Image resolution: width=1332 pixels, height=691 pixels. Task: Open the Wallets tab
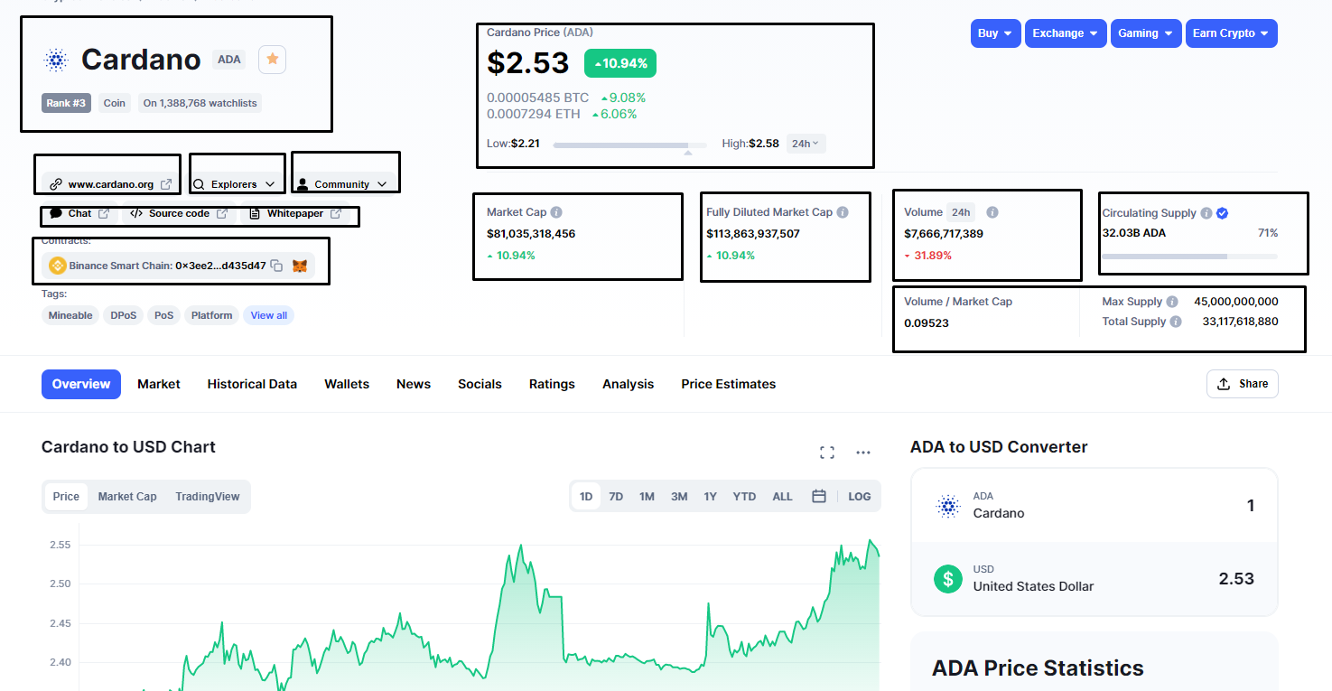[x=347, y=384]
